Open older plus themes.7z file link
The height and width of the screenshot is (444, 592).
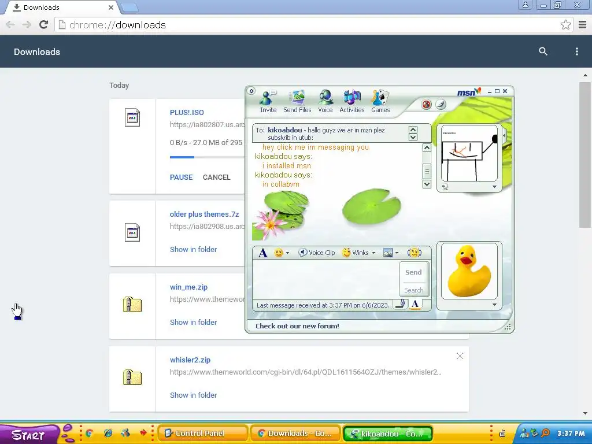point(204,214)
